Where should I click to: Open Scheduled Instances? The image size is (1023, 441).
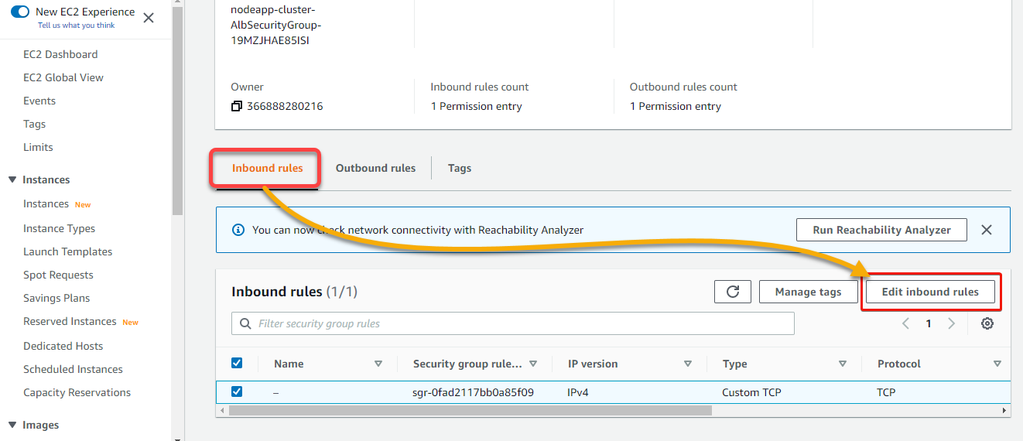click(x=74, y=369)
